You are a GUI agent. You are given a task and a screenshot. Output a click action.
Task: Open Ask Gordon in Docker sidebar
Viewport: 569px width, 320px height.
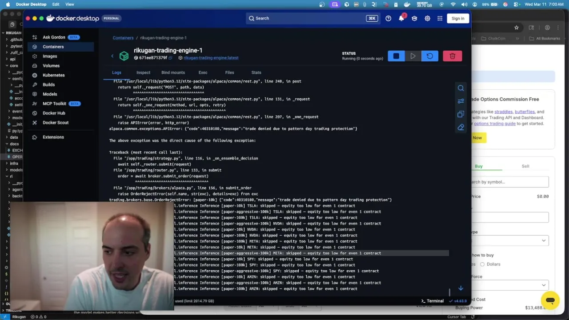pyautogui.click(x=54, y=37)
